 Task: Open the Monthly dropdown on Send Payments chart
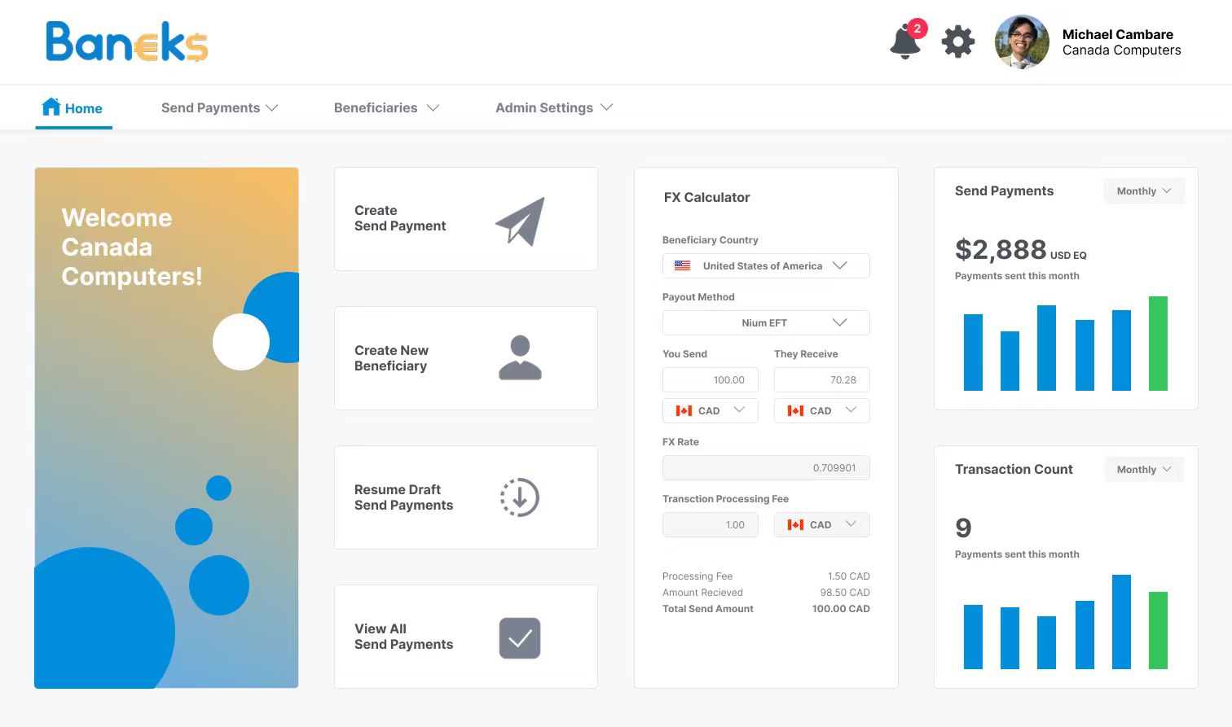(1143, 191)
